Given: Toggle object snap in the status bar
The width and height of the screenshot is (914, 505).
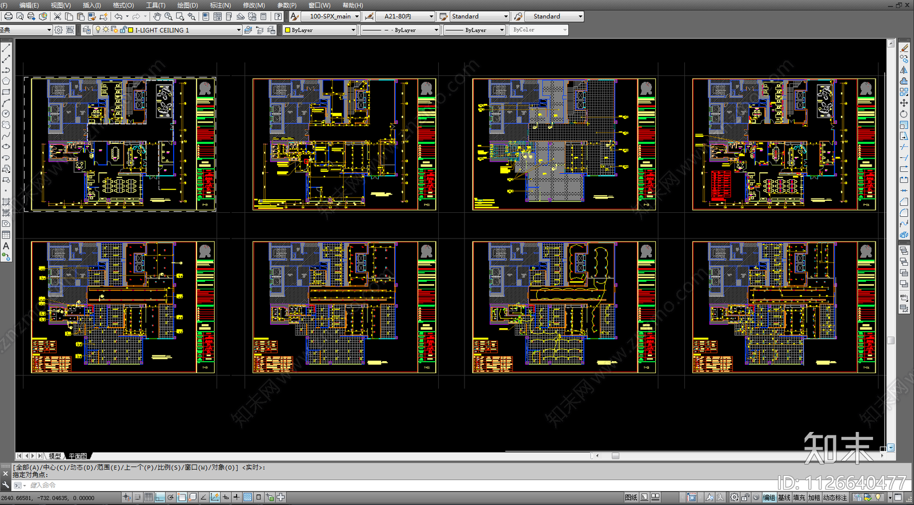Looking at the screenshot, I should pyautogui.click(x=182, y=498).
